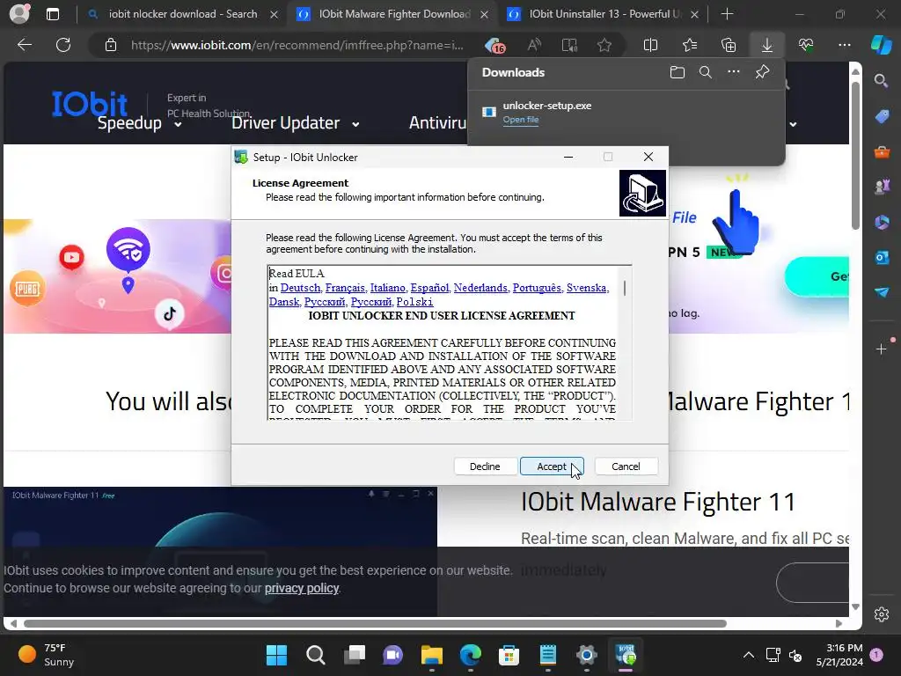Decline the license agreement
901x676 pixels.
pyautogui.click(x=485, y=467)
